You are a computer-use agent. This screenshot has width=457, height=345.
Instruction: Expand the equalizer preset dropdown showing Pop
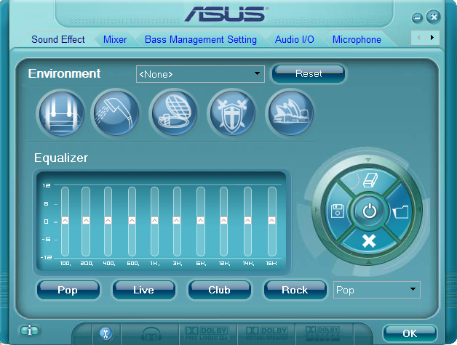click(376, 290)
